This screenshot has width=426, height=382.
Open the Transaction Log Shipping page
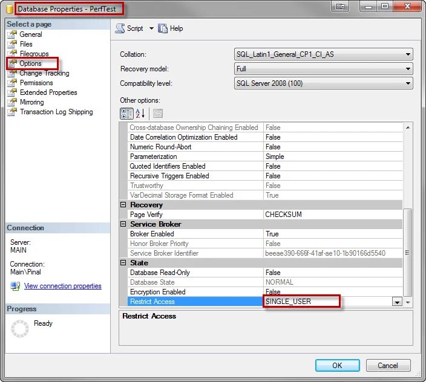(x=56, y=112)
